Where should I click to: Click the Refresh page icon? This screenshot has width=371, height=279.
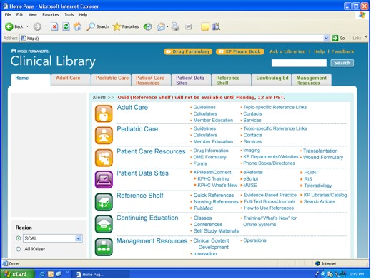tap(66, 26)
